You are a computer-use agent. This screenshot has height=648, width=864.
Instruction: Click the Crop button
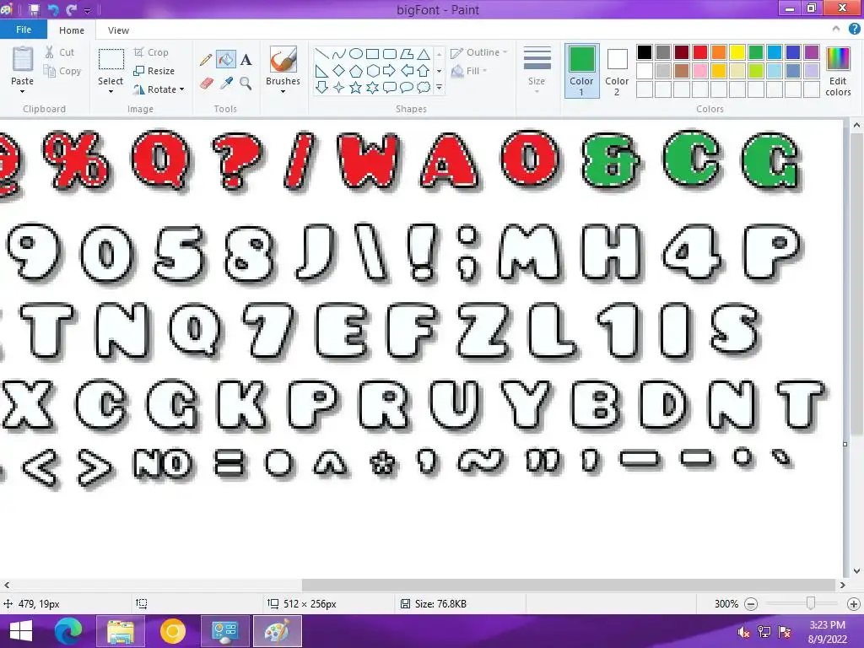(151, 52)
